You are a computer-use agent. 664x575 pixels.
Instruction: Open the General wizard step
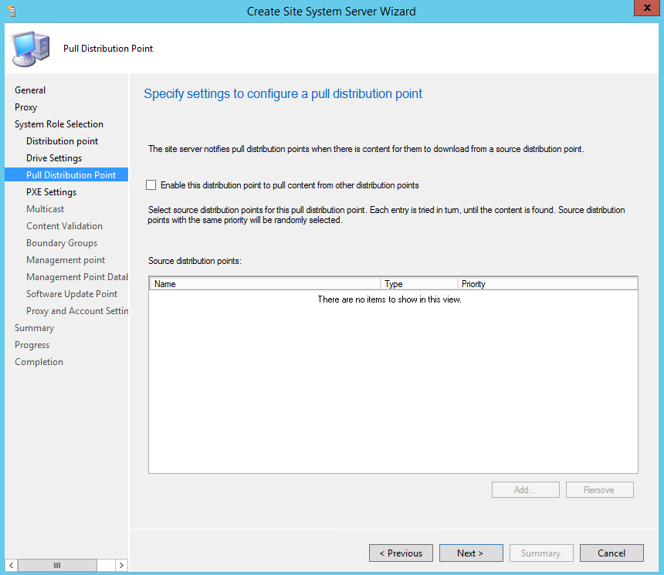[x=30, y=90]
